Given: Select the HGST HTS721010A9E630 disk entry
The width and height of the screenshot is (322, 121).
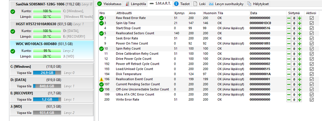Looking at the screenshot, I should coord(52,31).
